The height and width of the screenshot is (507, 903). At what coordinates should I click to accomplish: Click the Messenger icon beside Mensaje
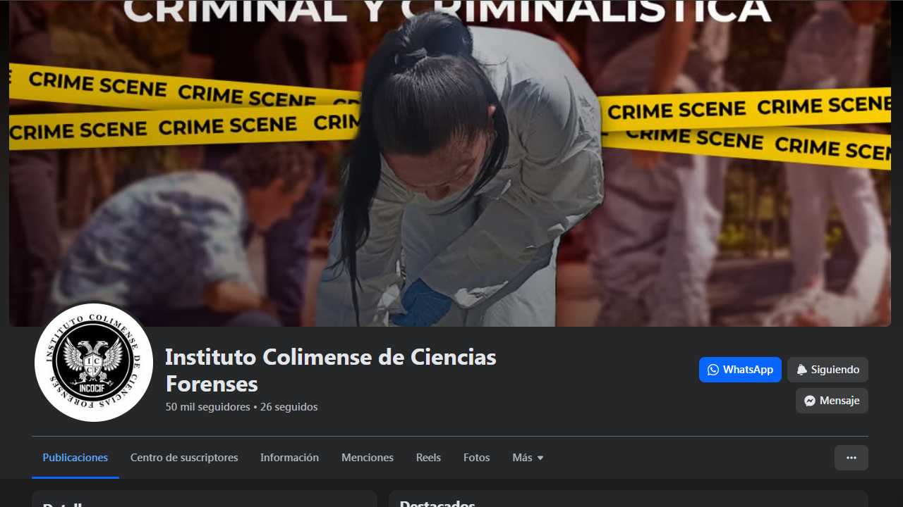810,401
